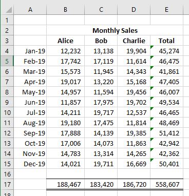Select Alice's January value 12,232
Screen dimensions: 189x196
[x=65, y=51]
